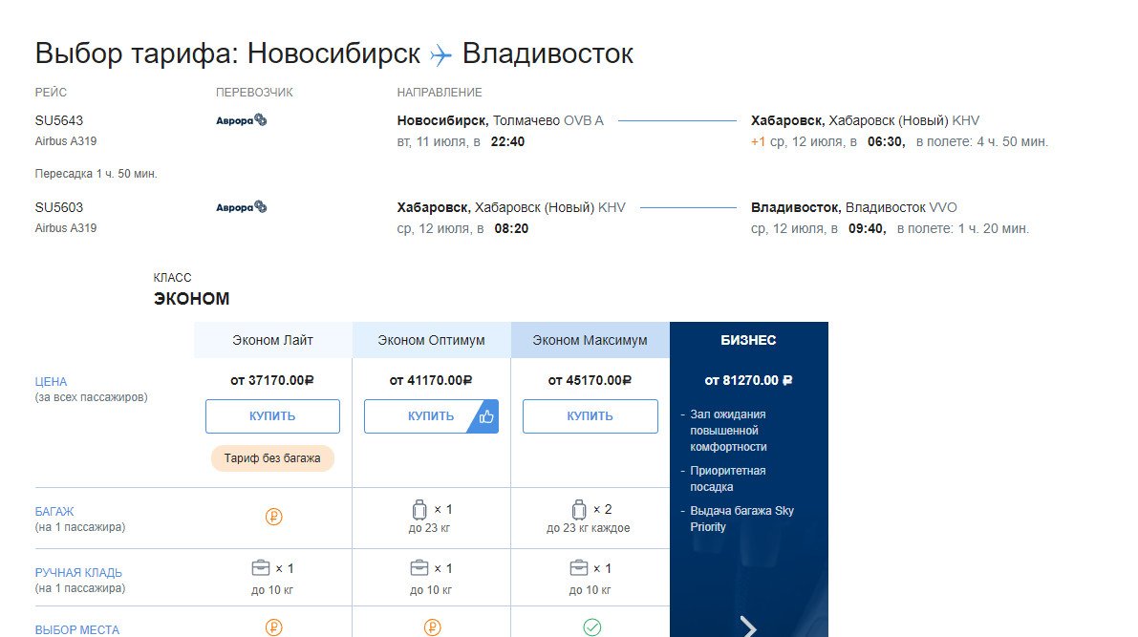Expand the Бизнес class panel with the arrow
1138x637 pixels.
coord(748,626)
